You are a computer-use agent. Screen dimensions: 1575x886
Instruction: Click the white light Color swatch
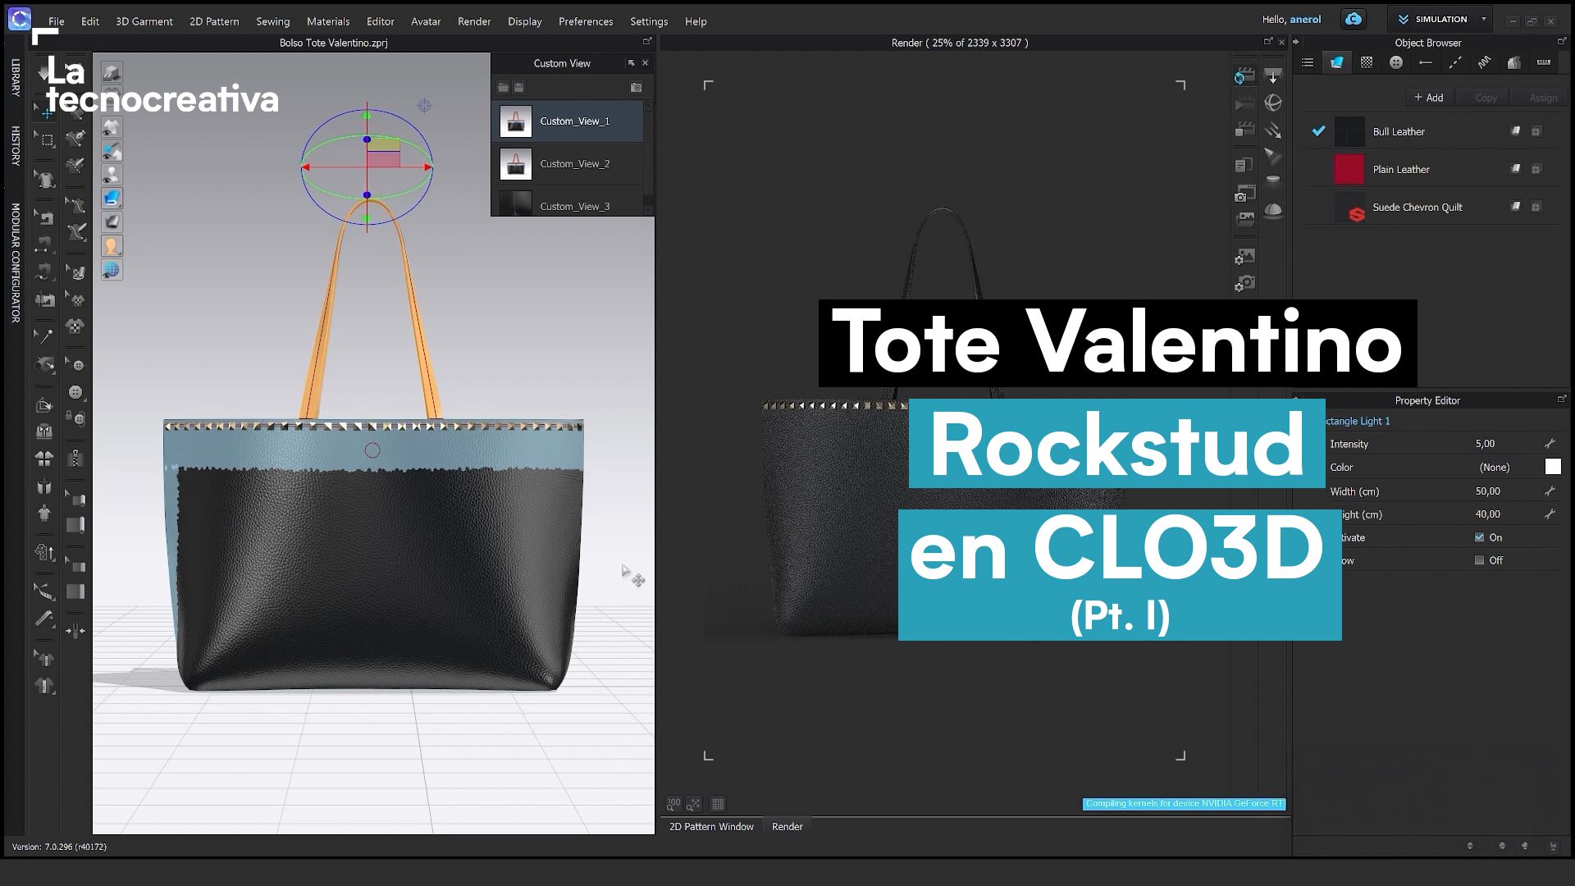coord(1553,467)
